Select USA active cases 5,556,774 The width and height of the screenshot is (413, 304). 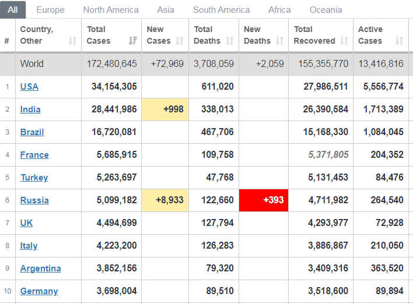coord(383,87)
